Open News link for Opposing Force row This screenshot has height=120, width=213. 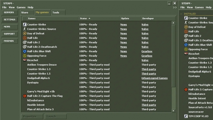[123, 56]
